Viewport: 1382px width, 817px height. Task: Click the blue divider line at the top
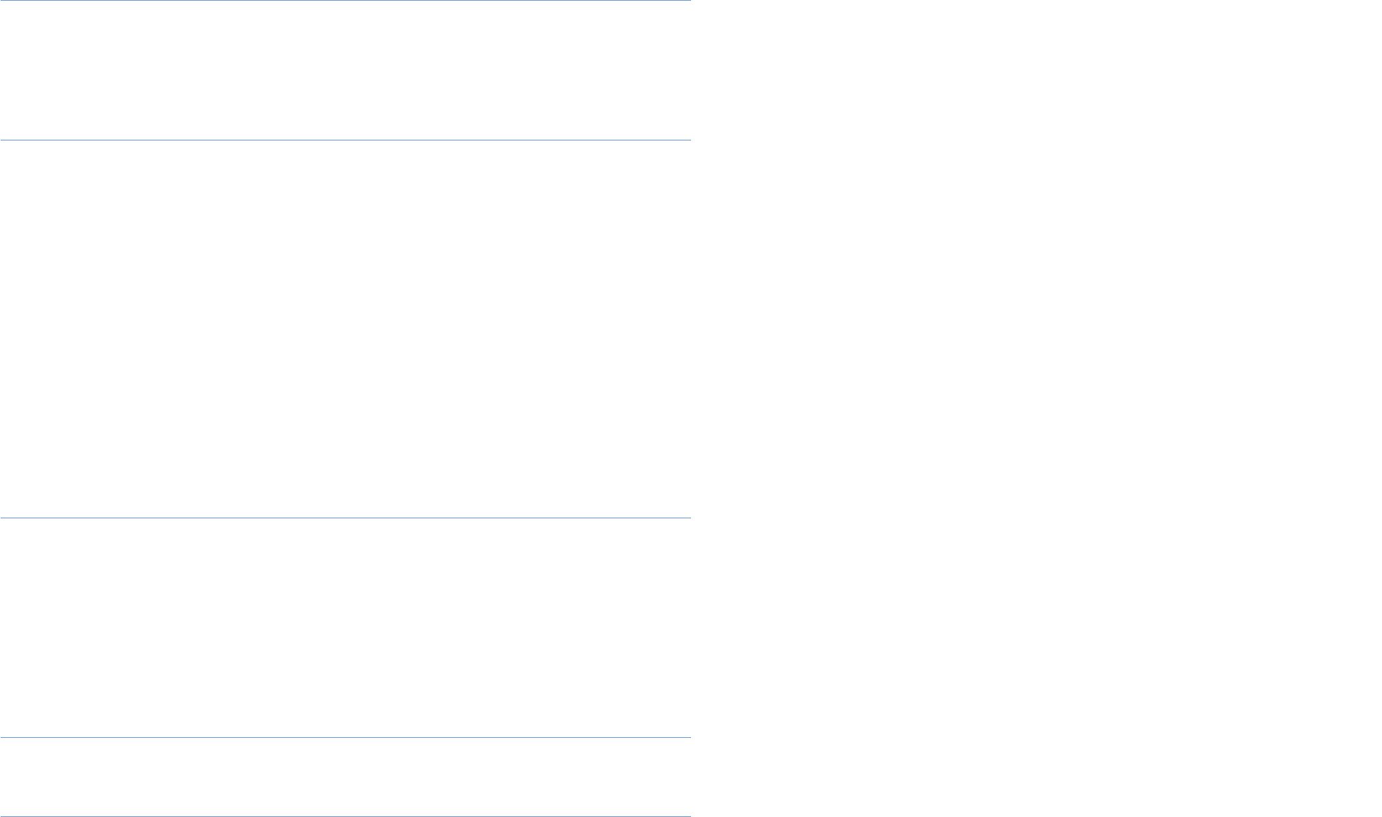pyautogui.click(x=345, y=0)
